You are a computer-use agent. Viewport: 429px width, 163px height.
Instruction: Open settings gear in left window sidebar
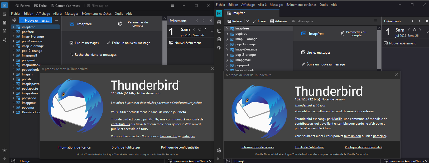point(4,150)
